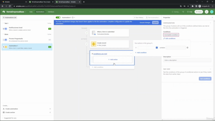Close the Properties panel
215x121 pixels.
(212, 17)
